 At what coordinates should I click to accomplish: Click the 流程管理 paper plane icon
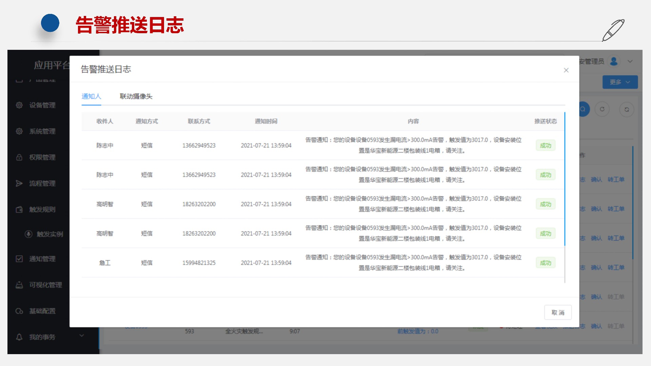point(19,183)
